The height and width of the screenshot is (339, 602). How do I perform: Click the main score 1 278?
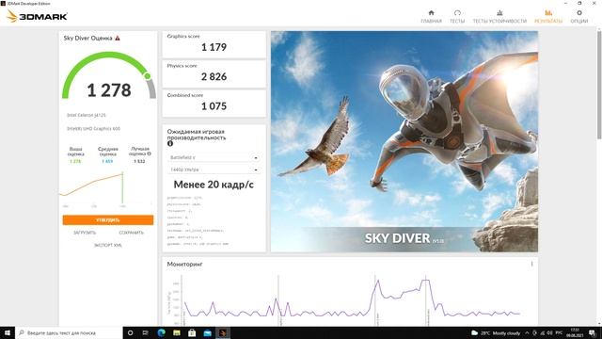pyautogui.click(x=109, y=90)
